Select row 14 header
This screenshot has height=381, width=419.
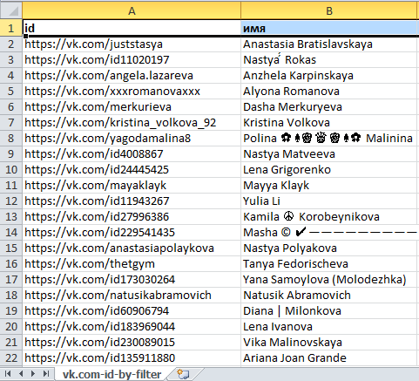click(x=11, y=232)
